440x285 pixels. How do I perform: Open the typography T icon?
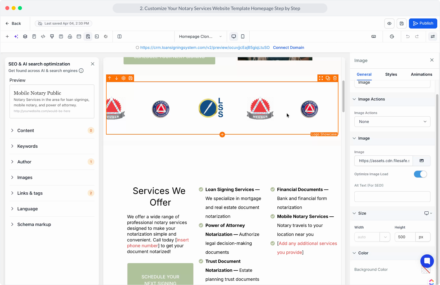click(61, 36)
